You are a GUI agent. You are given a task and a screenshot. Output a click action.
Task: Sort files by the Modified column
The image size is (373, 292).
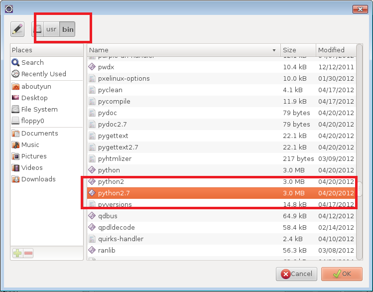pyautogui.click(x=335, y=50)
